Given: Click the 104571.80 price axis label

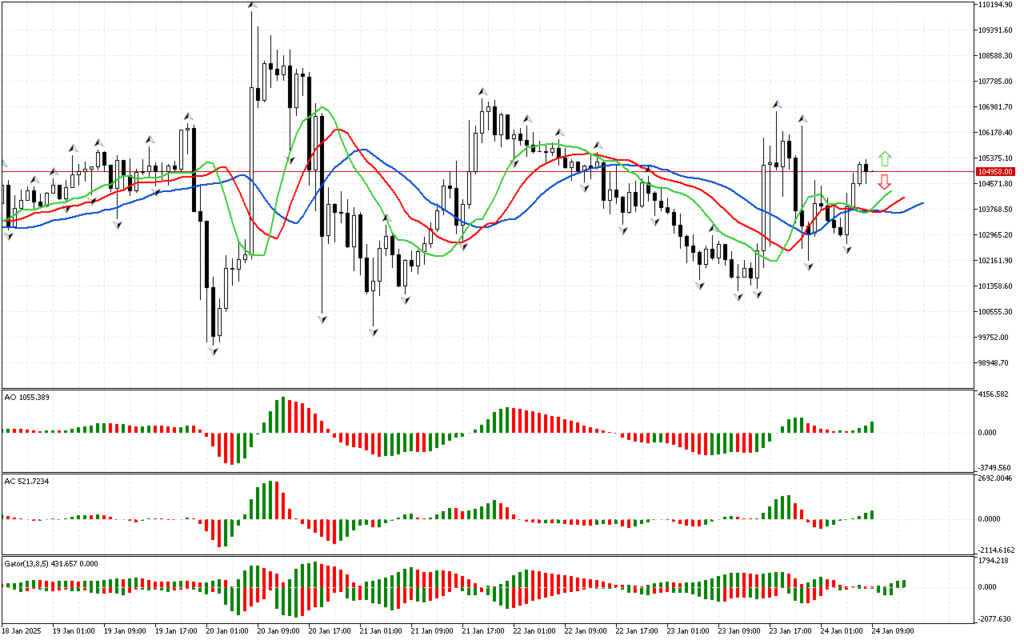Looking at the screenshot, I should pyautogui.click(x=996, y=184).
